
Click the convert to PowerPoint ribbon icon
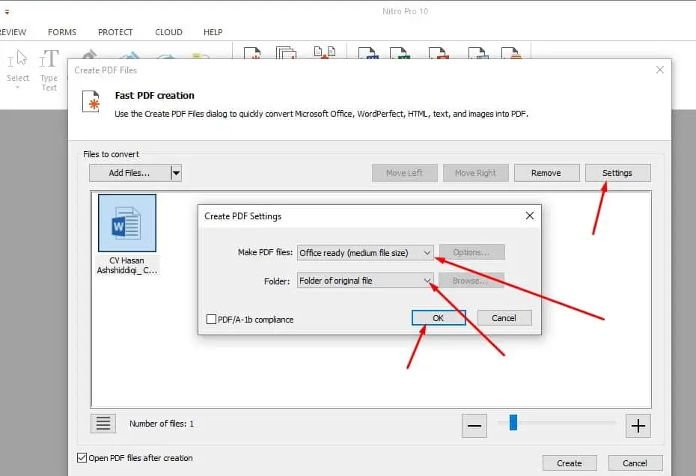pos(439,53)
